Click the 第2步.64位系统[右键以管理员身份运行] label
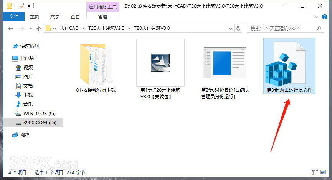Viewport: 332px width, 180px height. (225, 93)
